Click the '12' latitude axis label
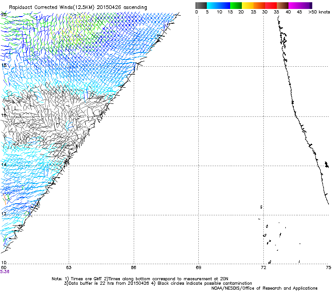This screenshot has width=332, height=291. pos(4,214)
